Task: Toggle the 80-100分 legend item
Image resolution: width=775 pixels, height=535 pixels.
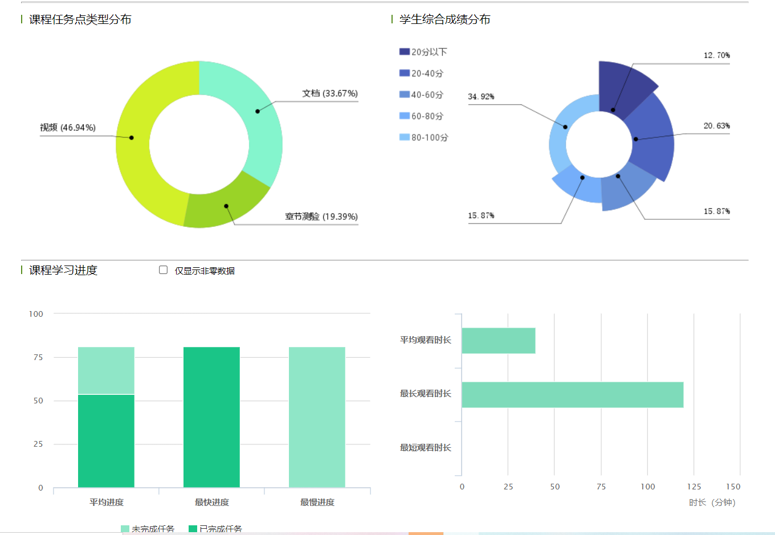Action: (x=423, y=137)
